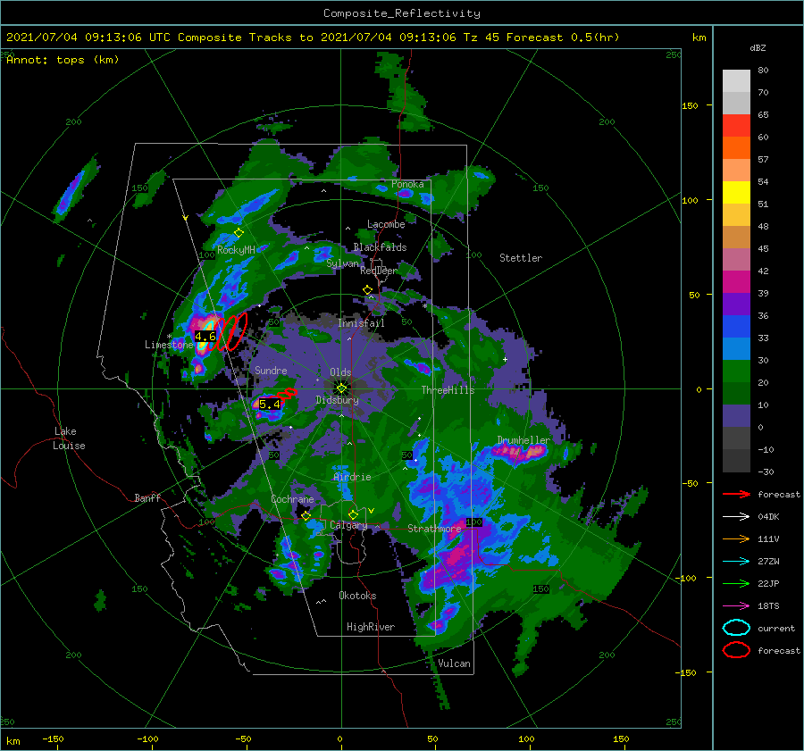Click the Airdrie city label

click(352, 477)
